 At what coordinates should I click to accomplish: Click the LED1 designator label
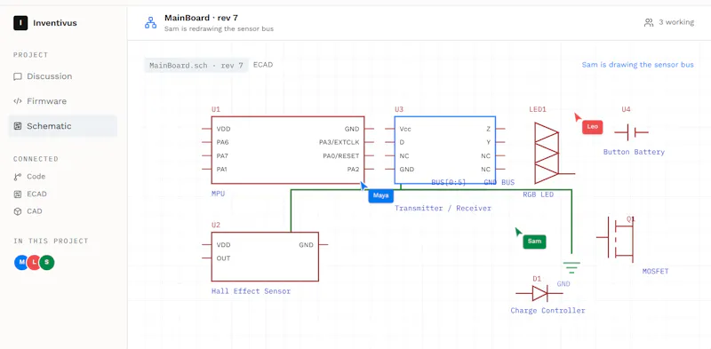point(538,109)
